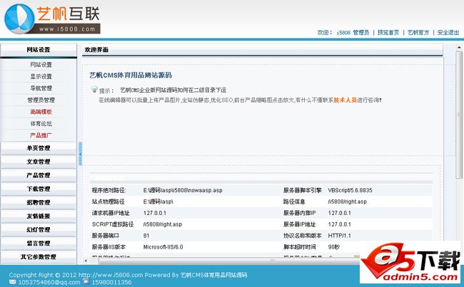Expand the 单页管理 section
Image resolution: width=464 pixels, height=287 pixels.
pos(38,148)
